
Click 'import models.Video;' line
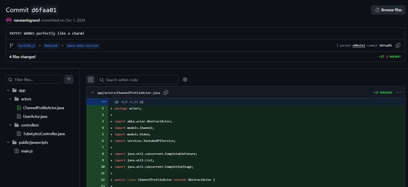(133, 134)
